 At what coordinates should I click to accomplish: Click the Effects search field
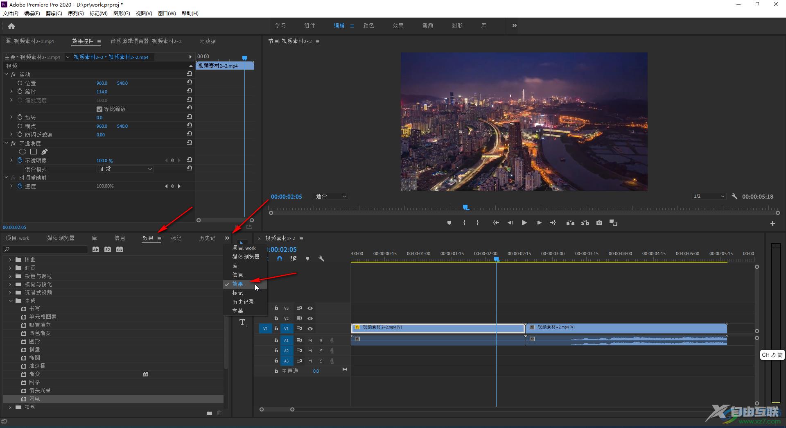pos(45,249)
